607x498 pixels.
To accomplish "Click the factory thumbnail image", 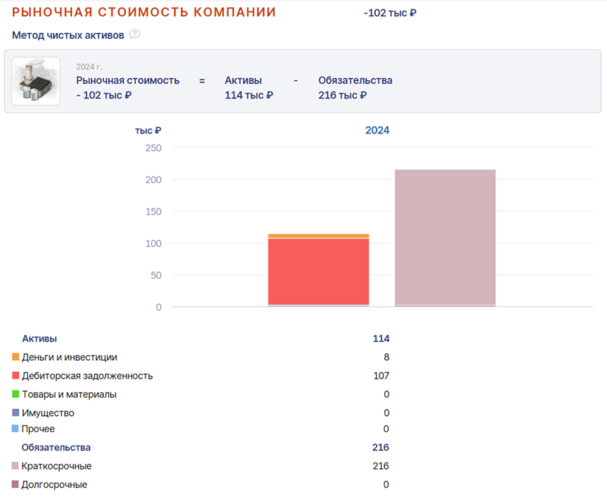I will pos(36,81).
